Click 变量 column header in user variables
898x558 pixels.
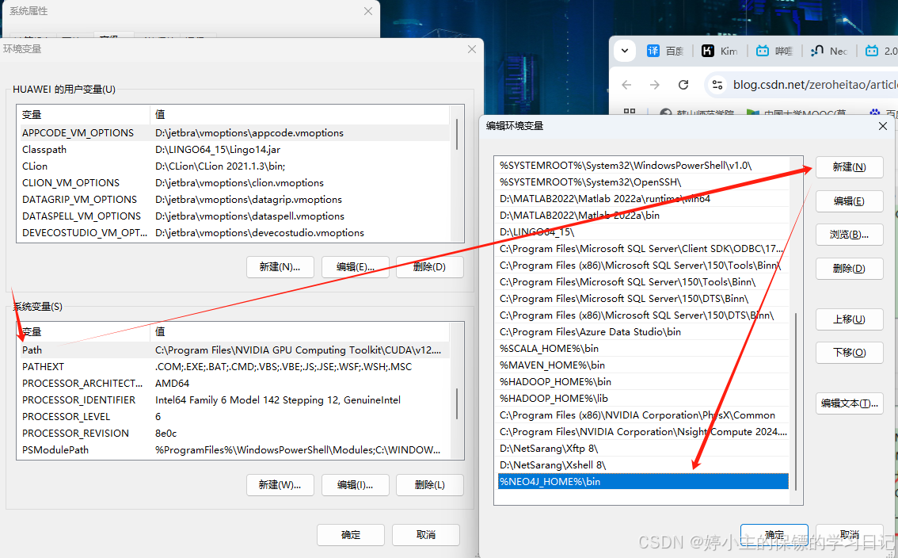[x=85, y=114]
